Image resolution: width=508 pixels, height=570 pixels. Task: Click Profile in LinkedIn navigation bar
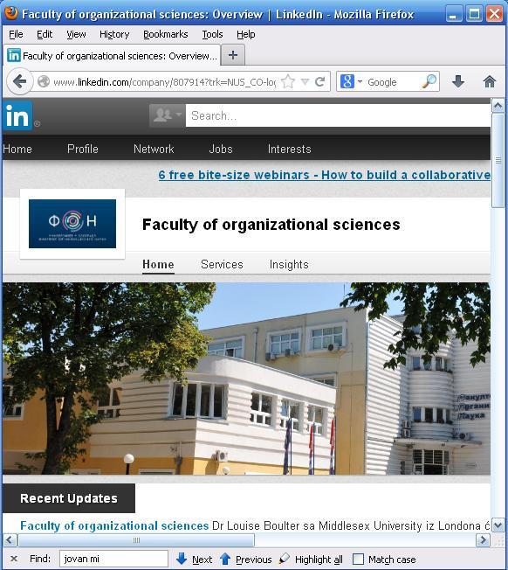click(83, 149)
